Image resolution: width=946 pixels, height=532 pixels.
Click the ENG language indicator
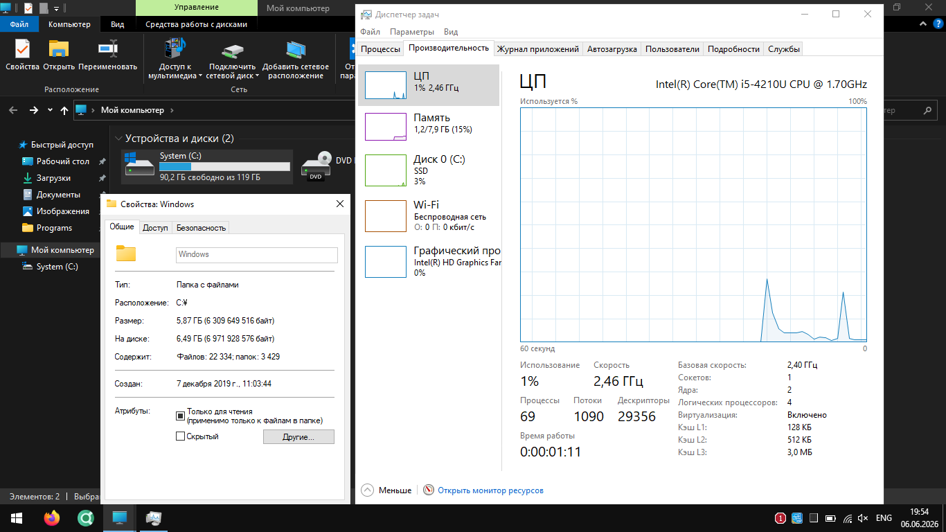(884, 518)
